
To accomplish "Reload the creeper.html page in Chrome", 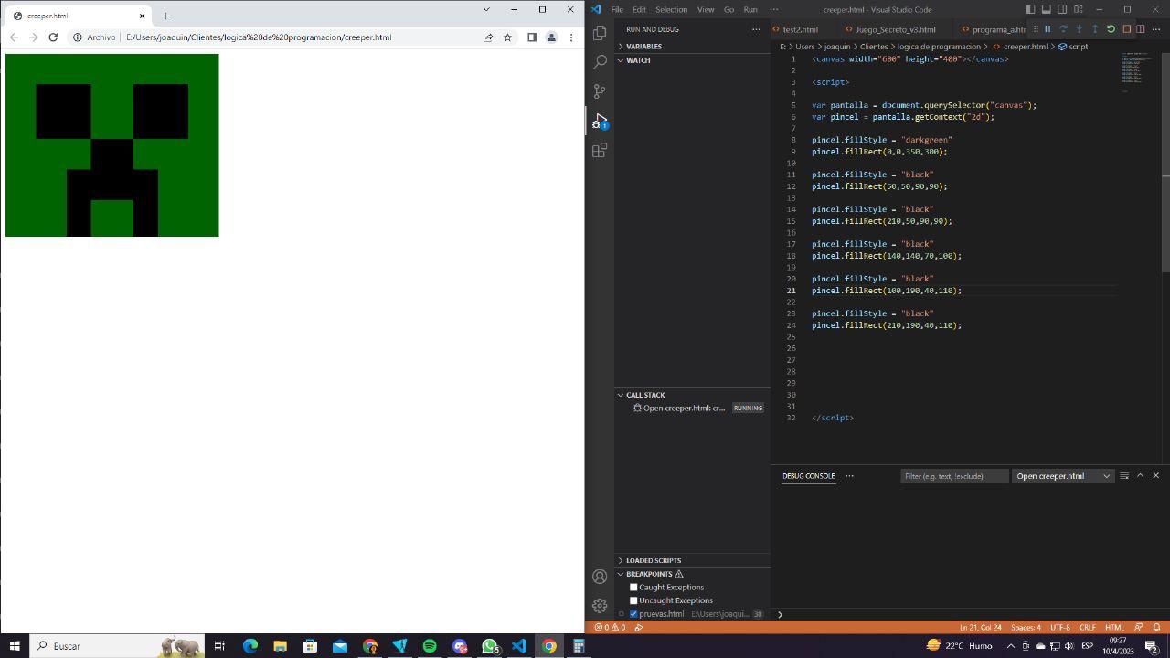I will pyautogui.click(x=53, y=37).
